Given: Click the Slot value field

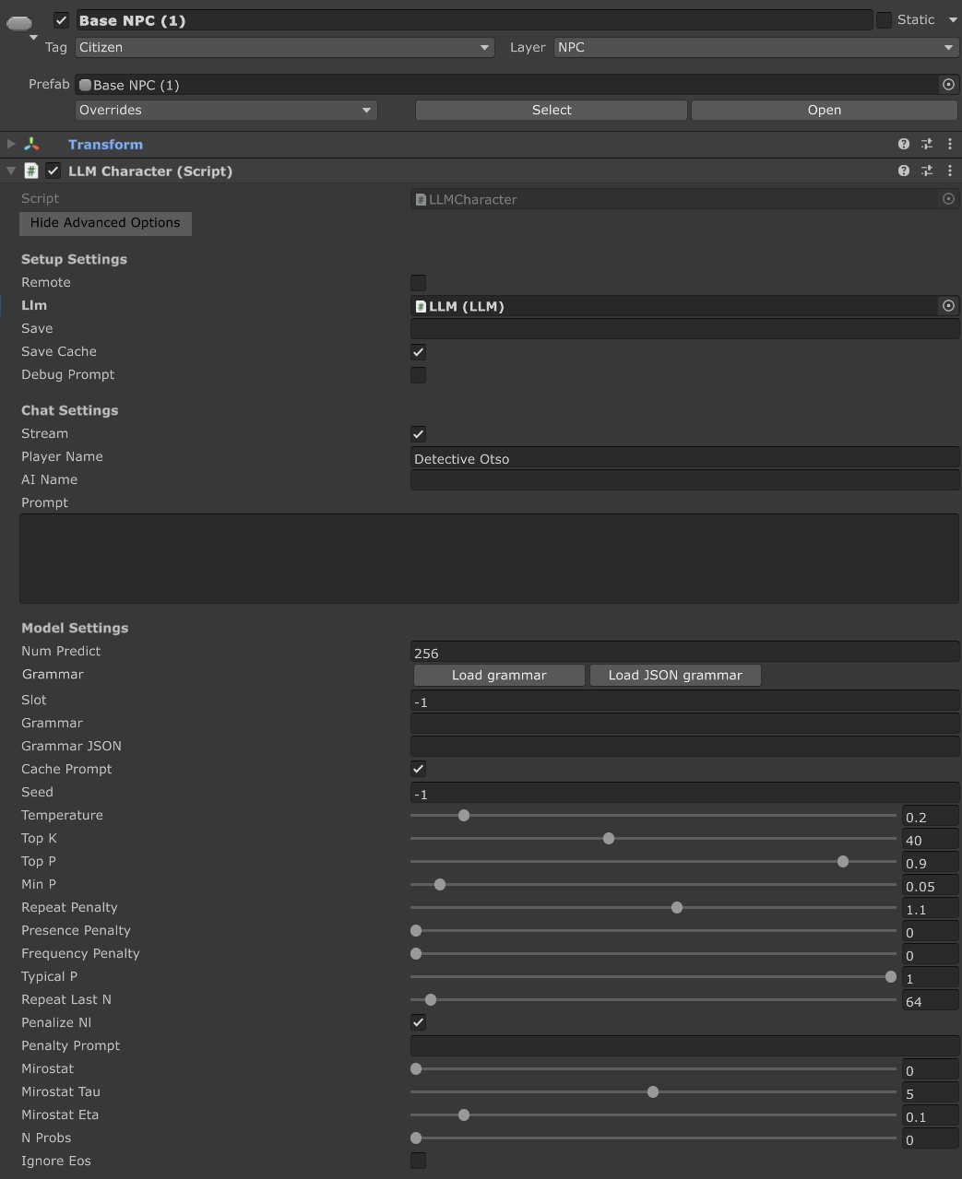Looking at the screenshot, I should (x=684, y=701).
